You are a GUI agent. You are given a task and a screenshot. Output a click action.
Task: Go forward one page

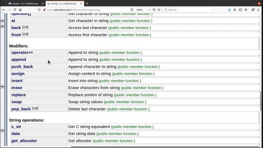coord(9,10)
